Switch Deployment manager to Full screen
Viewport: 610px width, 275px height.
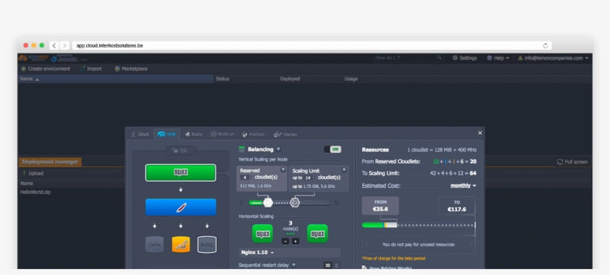(572, 162)
